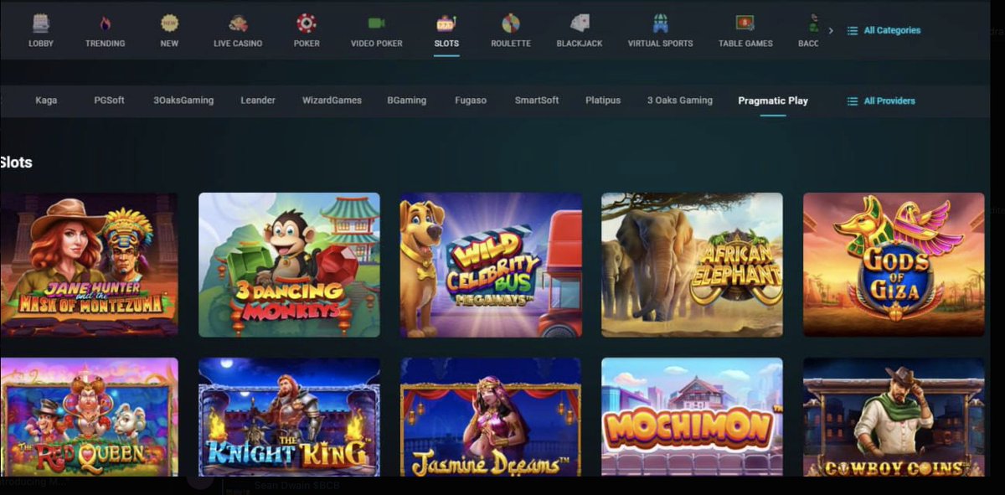Open Jane Hunter Mask of Montezuma game
Image resolution: width=1005 pixels, height=495 pixels.
pyautogui.click(x=89, y=265)
